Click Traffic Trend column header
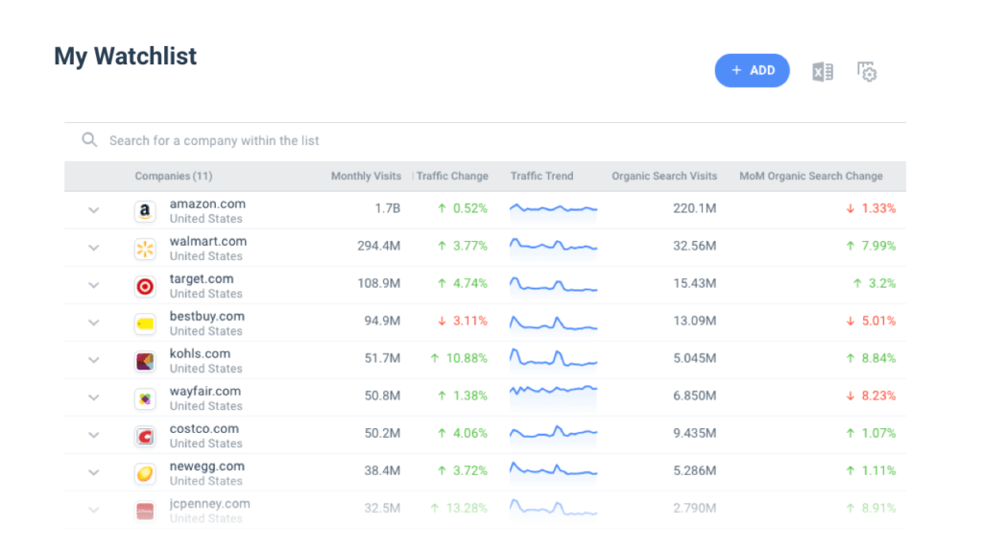 tap(541, 176)
